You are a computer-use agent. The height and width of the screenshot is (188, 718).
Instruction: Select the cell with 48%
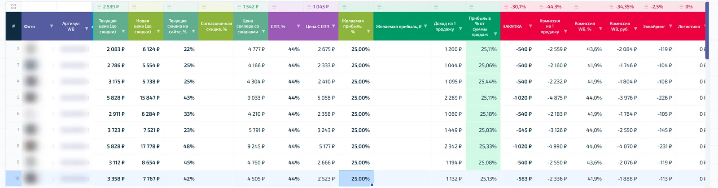(181, 146)
